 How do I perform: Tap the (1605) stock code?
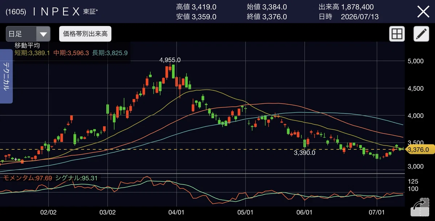pyautogui.click(x=16, y=12)
